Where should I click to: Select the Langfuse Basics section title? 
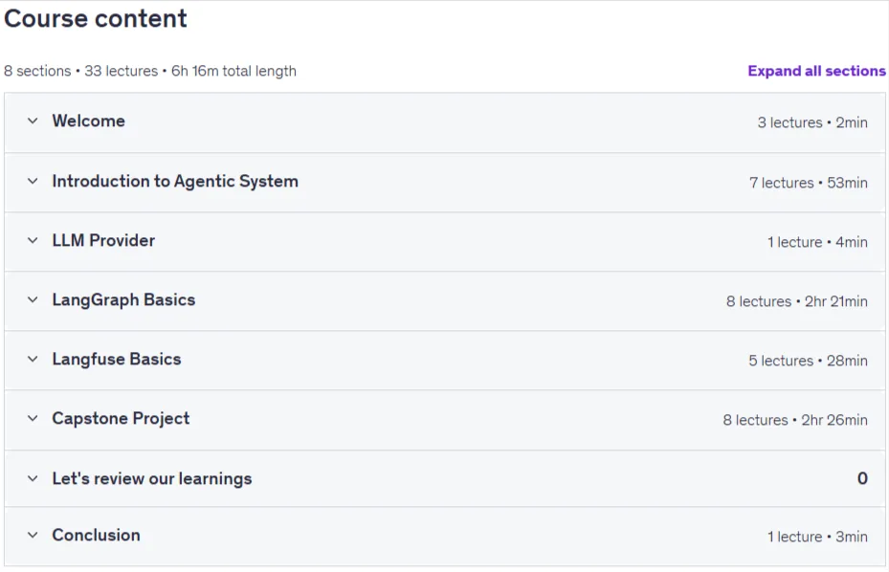point(117,360)
